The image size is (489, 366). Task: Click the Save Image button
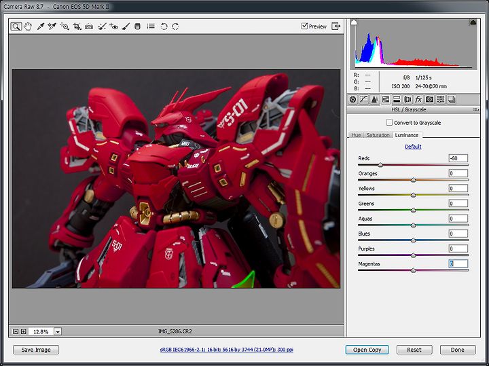point(36,350)
